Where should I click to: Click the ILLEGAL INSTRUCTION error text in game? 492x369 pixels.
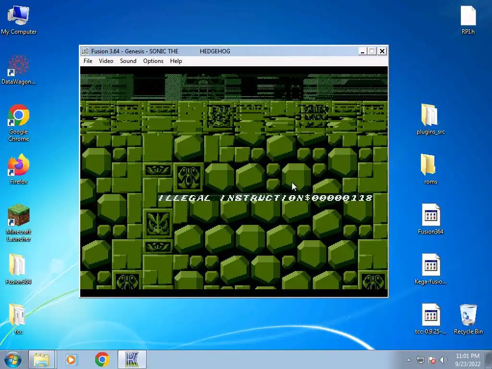tap(265, 197)
